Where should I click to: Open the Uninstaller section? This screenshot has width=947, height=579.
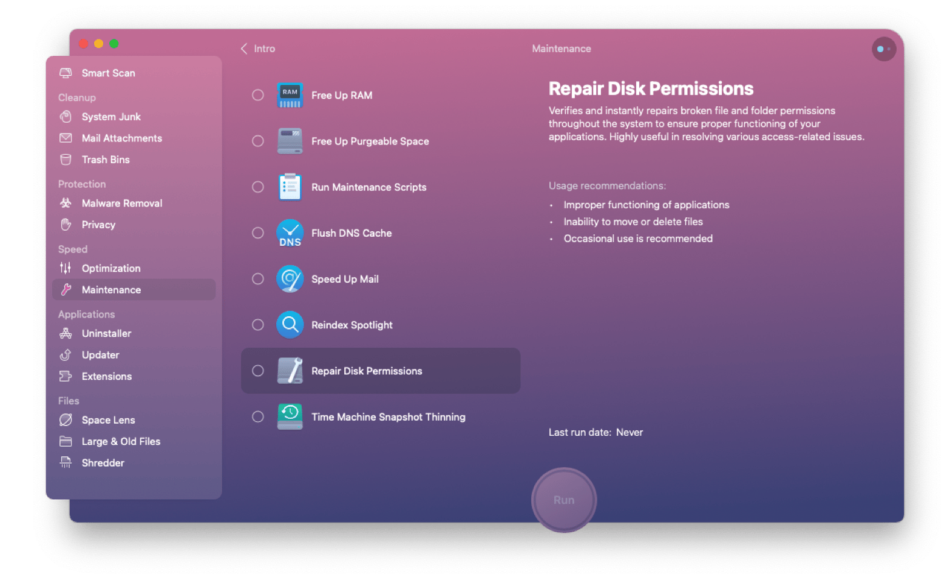[134, 333]
